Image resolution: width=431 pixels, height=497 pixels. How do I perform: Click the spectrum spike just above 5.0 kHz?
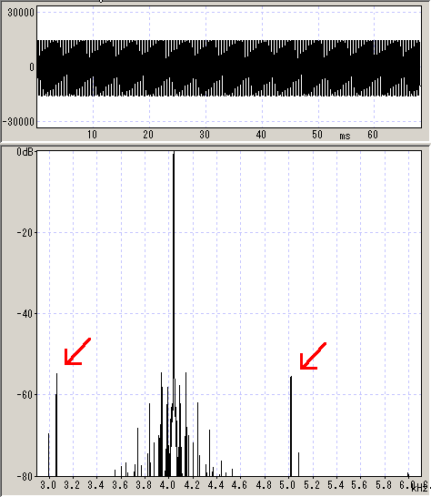[x=291, y=426]
